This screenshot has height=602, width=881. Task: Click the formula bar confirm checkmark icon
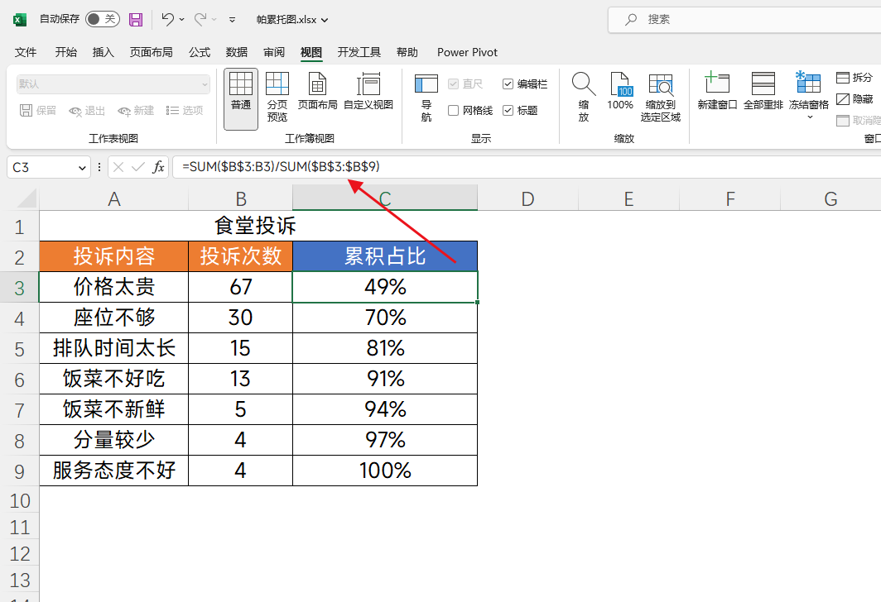(137, 167)
